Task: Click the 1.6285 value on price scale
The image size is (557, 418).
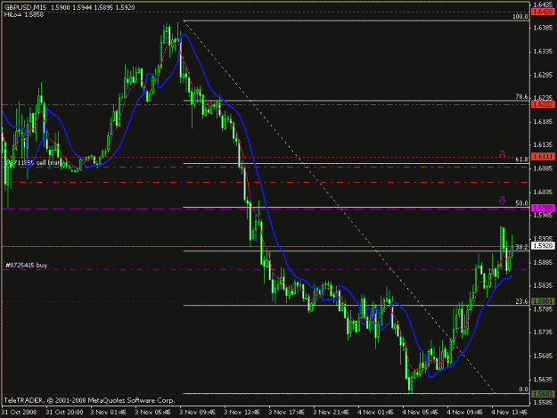Action: click(543, 75)
